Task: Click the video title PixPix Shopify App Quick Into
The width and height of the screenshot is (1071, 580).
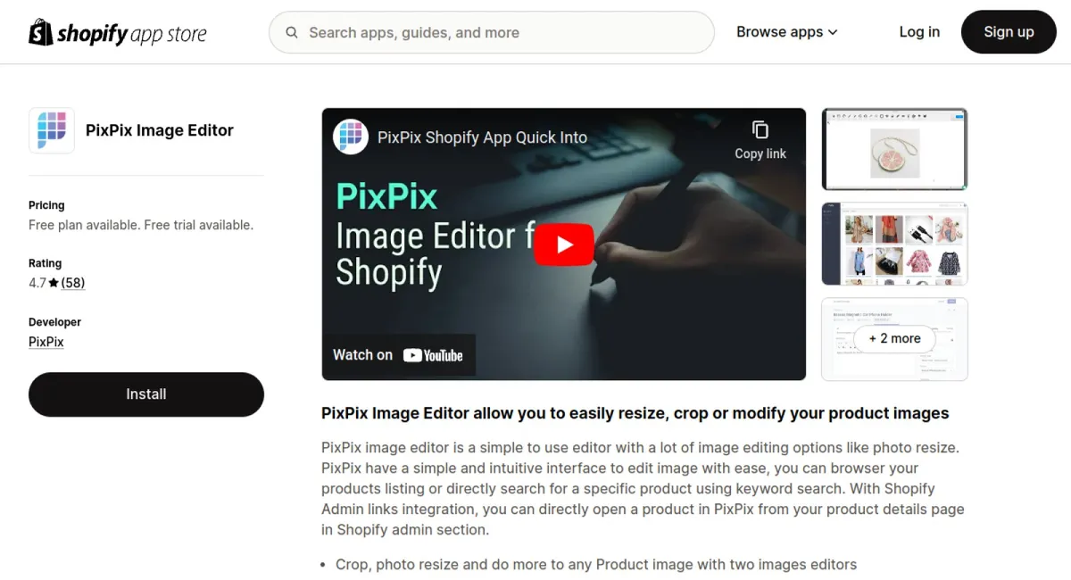Action: 482,137
